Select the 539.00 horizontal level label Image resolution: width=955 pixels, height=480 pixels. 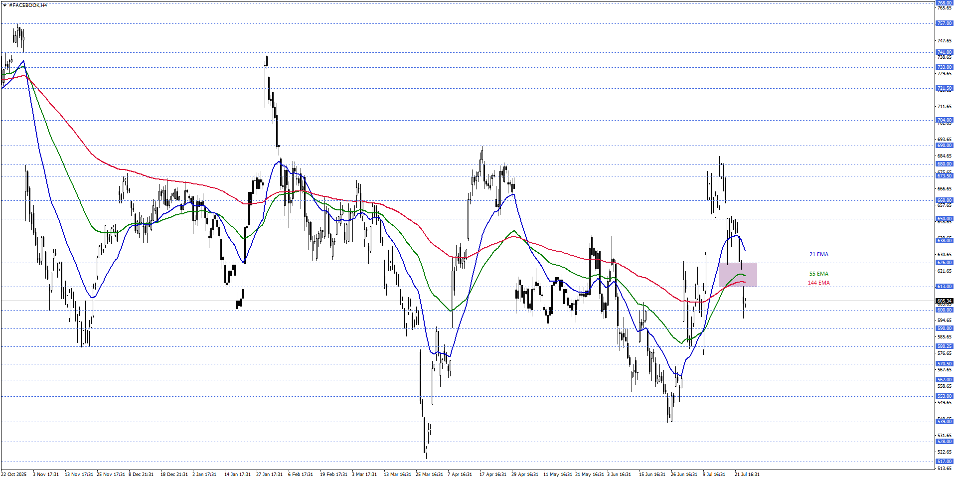[945, 422]
